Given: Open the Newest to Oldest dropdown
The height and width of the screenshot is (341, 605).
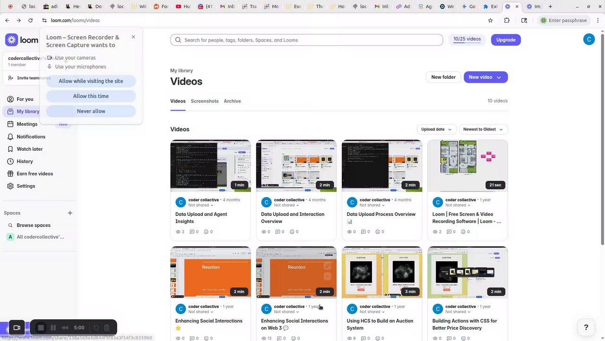Looking at the screenshot, I should click(x=484, y=129).
